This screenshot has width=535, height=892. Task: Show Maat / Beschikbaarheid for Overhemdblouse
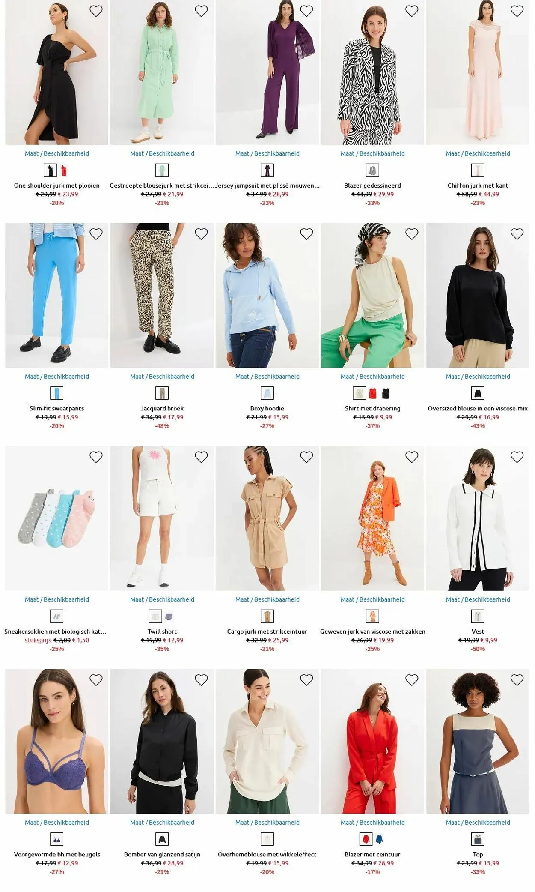pos(267,823)
